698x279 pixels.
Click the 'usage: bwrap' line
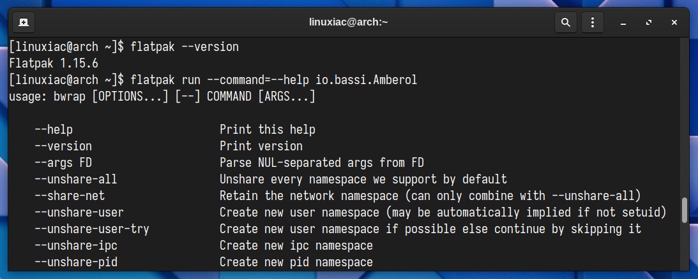pyautogui.click(x=162, y=96)
